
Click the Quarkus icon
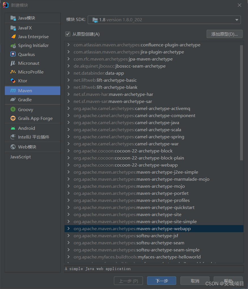click(x=13, y=54)
